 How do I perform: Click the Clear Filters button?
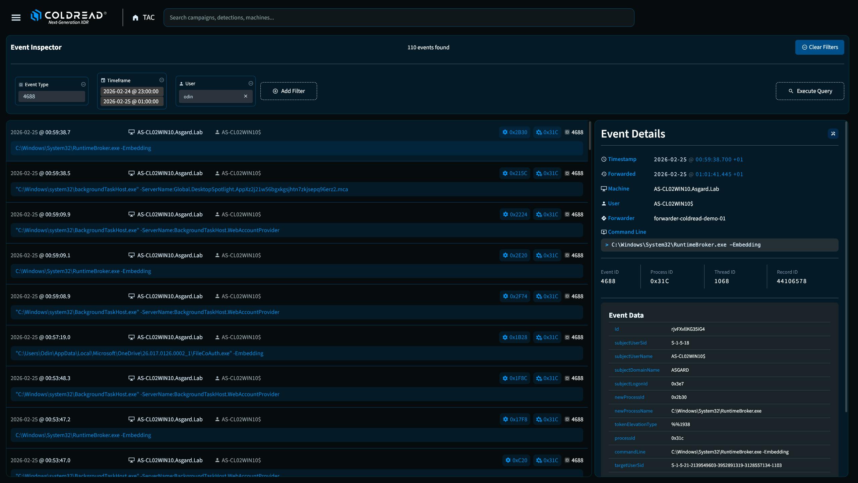click(x=819, y=47)
